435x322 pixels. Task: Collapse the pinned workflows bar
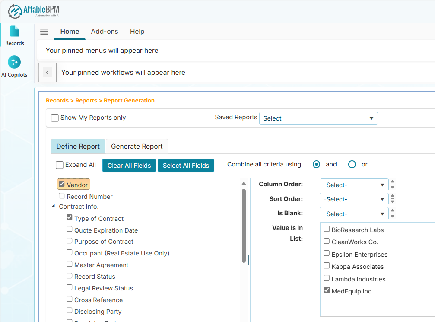click(x=47, y=72)
